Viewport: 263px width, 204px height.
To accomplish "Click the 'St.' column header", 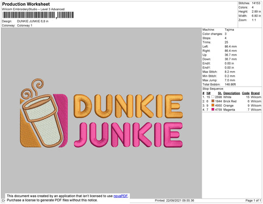I will point(220,93).
